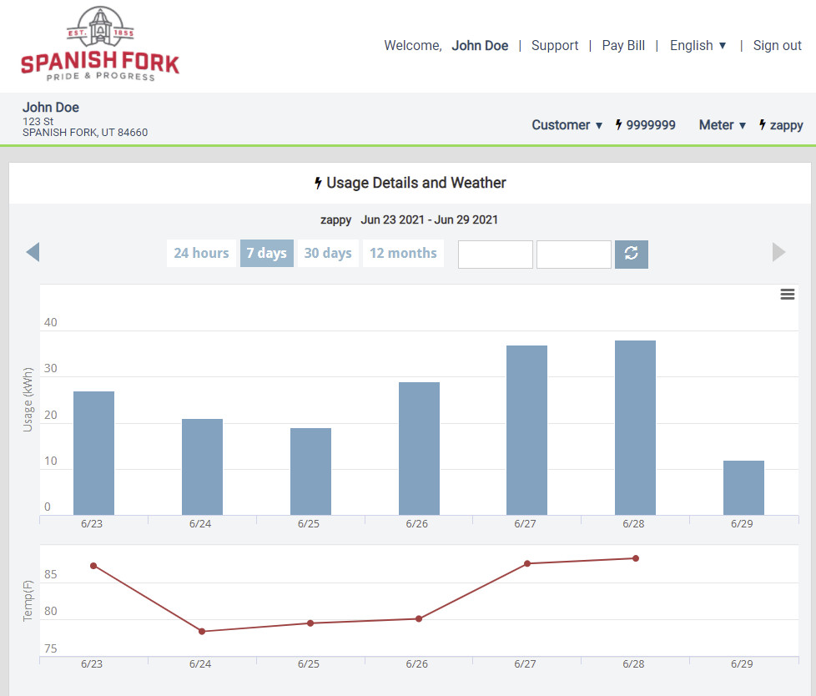This screenshot has height=696, width=816.
Task: Open the English language dropdown
Action: (x=698, y=46)
